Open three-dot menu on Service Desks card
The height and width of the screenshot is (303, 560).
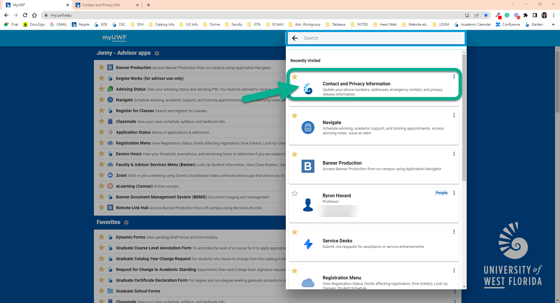pos(454,232)
